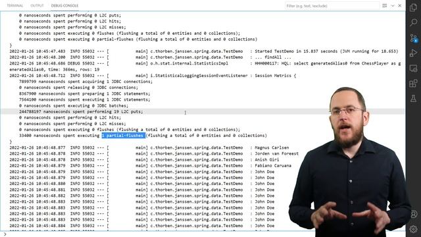Click the 'Anish Giri' log line
The image size is (421, 237).
coord(145,159)
